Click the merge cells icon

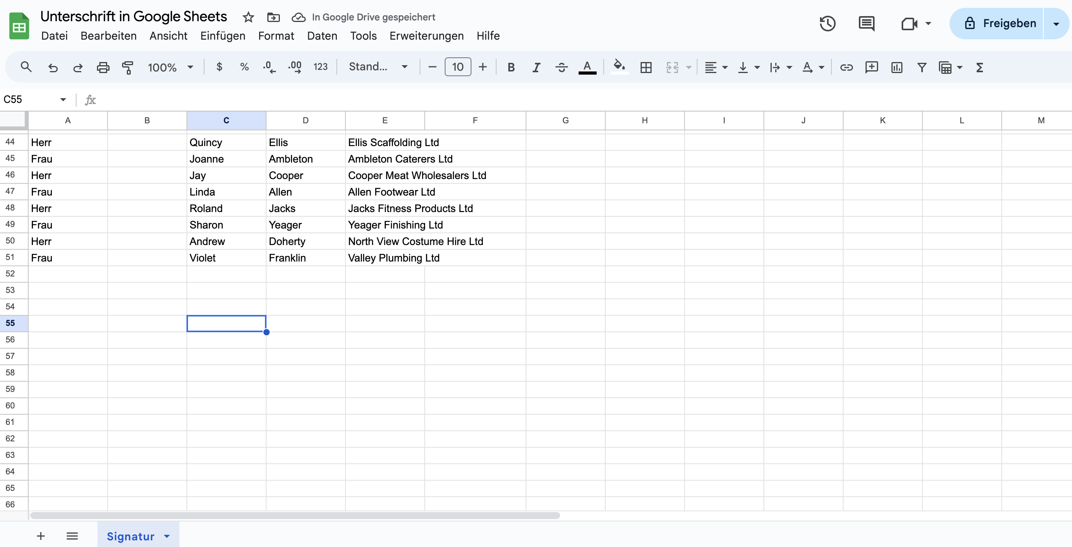click(672, 67)
